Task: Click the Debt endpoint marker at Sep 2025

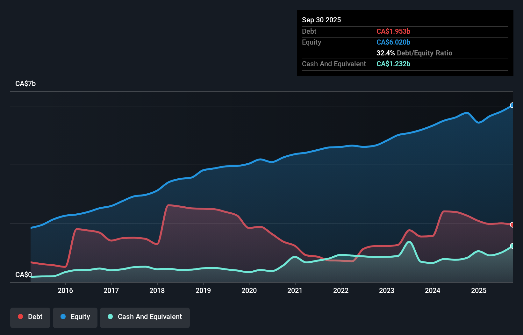Action: pyautogui.click(x=512, y=225)
